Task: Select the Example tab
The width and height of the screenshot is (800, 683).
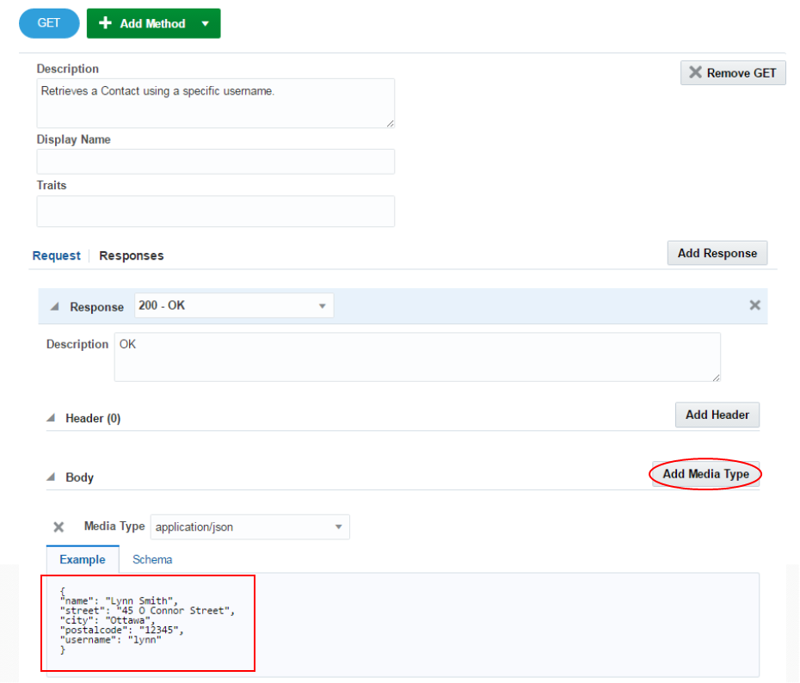Action: [x=83, y=559]
